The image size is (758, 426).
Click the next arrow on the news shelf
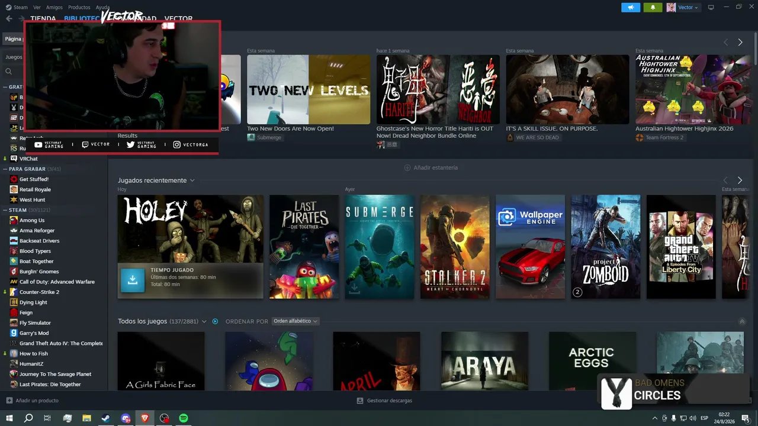click(x=740, y=42)
